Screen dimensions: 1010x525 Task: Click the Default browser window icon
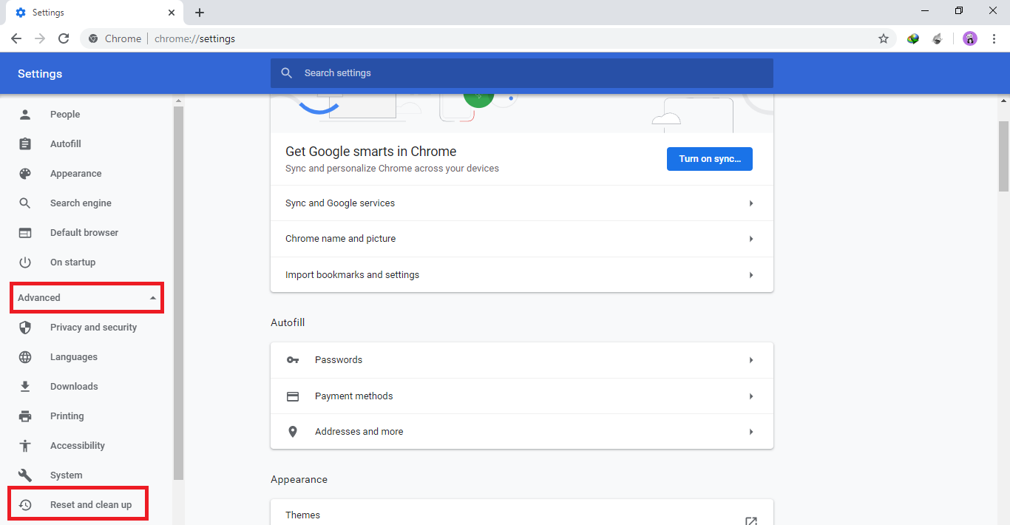point(25,233)
